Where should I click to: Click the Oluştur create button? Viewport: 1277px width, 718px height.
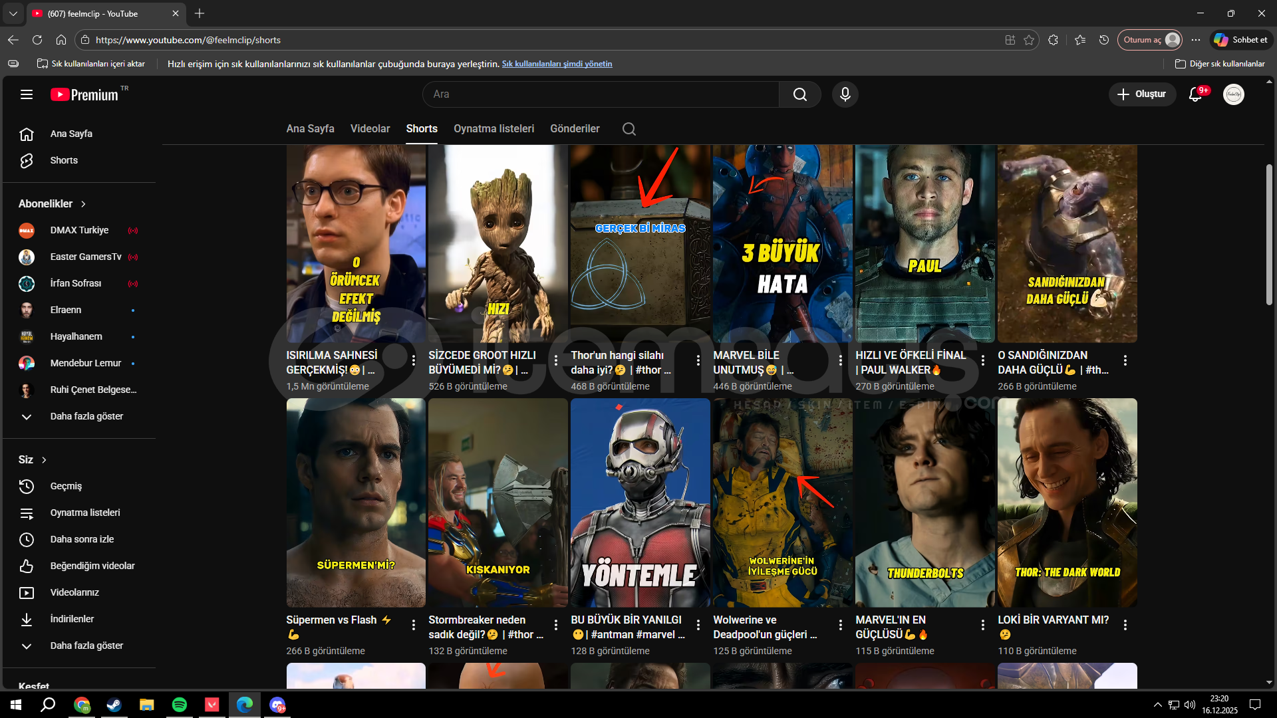tap(1141, 94)
